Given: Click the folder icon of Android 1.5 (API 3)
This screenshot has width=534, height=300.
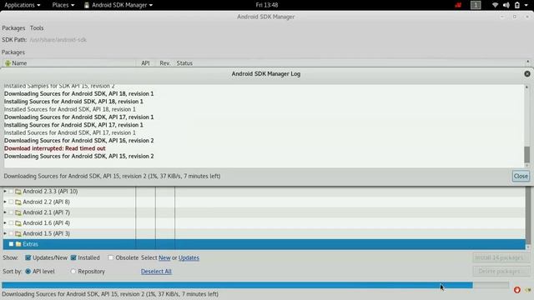Looking at the screenshot, I should pos(18,233).
